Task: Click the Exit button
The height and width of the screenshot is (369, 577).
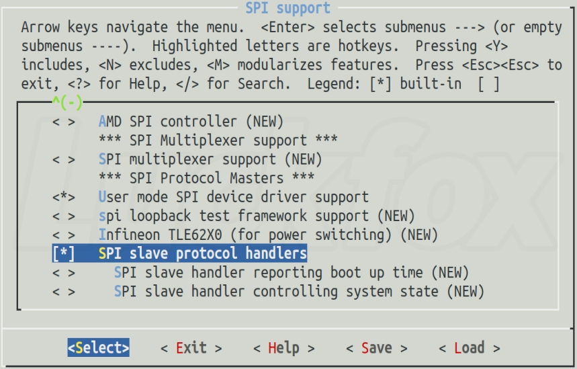Action: click(x=191, y=348)
